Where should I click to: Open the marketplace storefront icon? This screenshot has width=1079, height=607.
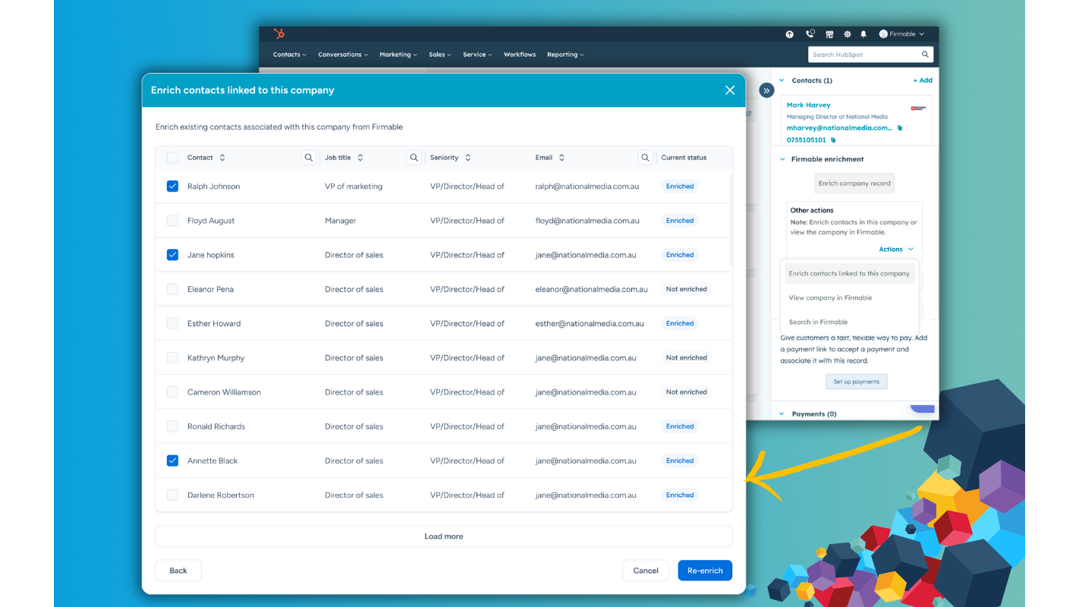coord(829,34)
